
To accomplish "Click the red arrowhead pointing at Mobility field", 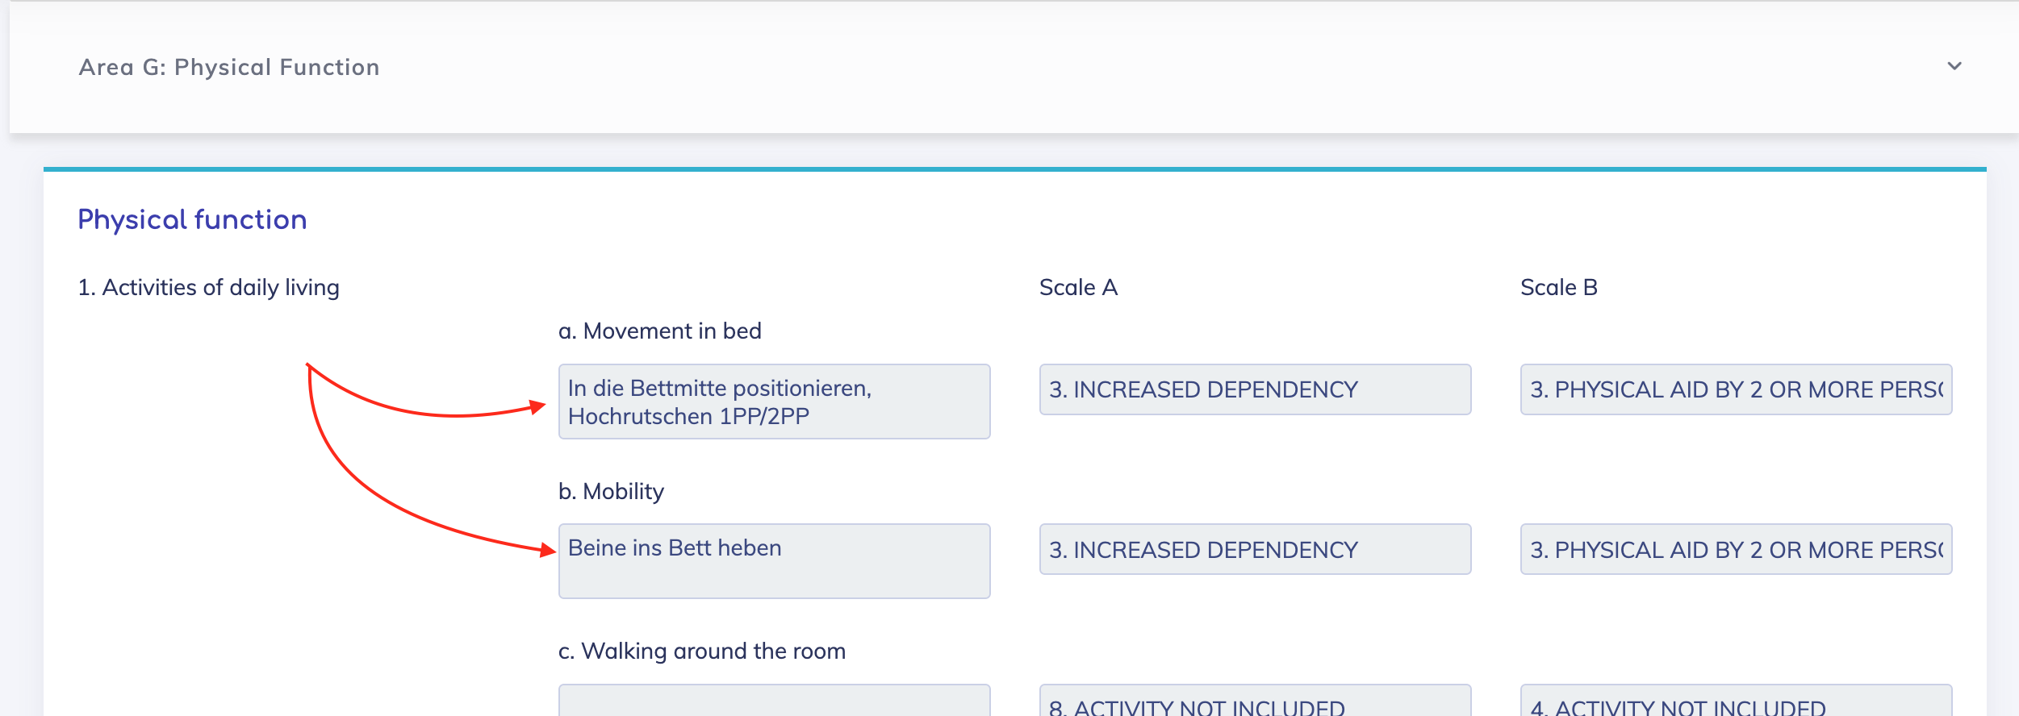I will click(x=549, y=551).
